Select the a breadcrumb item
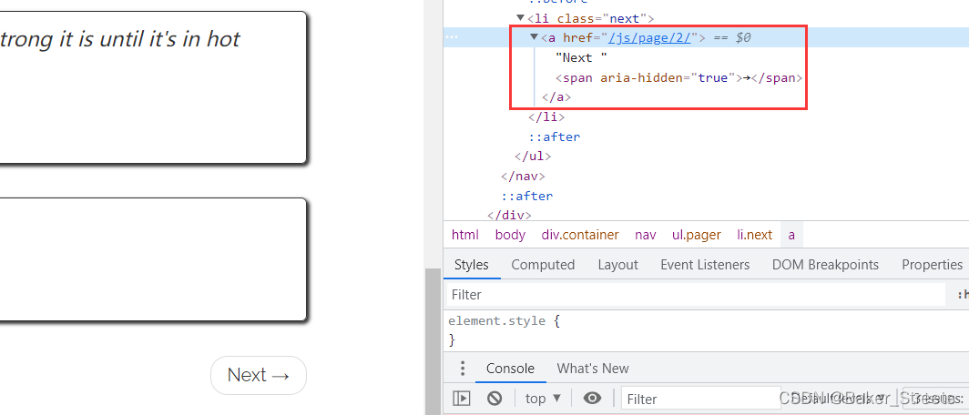Screen dimensions: 969x415 pos(791,235)
